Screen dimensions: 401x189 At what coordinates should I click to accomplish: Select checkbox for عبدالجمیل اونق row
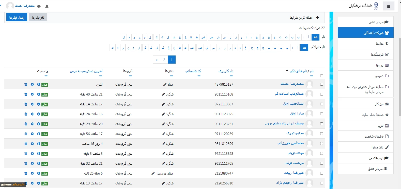click(321, 104)
